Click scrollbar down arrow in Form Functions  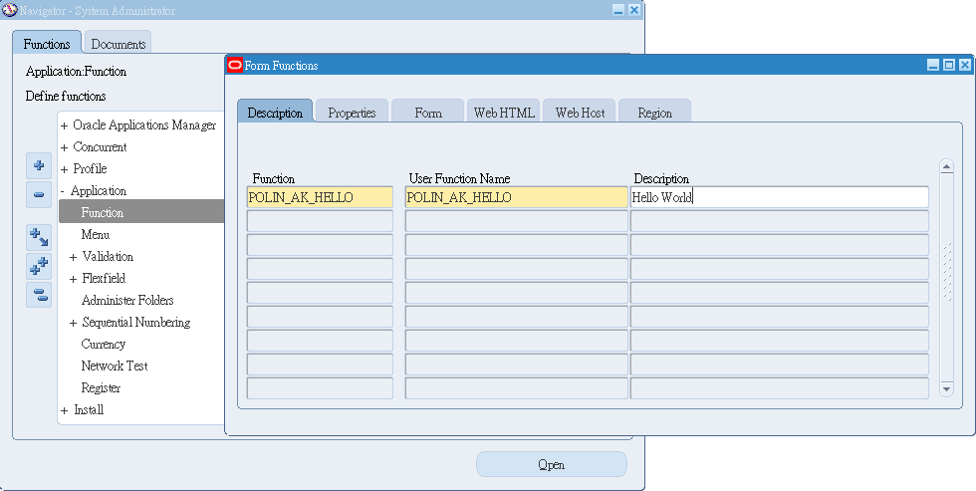click(x=947, y=389)
